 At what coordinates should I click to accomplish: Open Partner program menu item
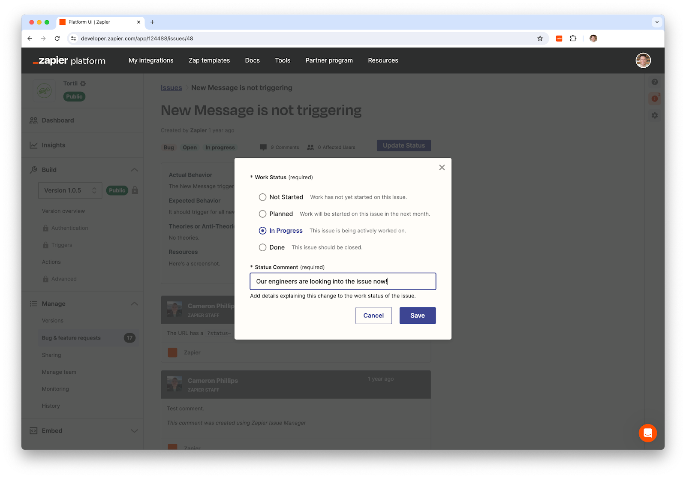click(329, 60)
